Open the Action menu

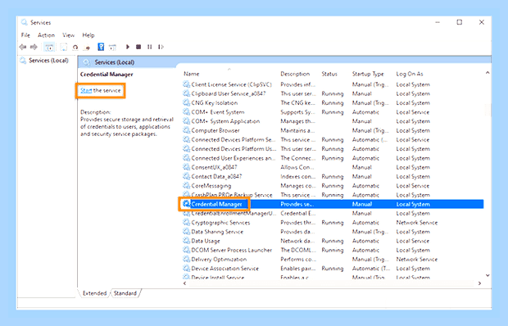(46, 35)
